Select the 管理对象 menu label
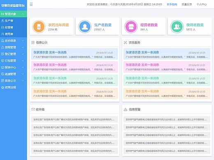214x160 pixels. coord(10,14)
